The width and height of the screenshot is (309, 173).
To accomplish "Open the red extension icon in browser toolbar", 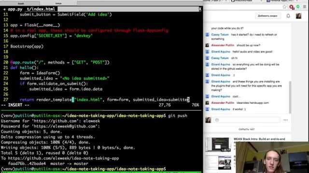I will click(x=292, y=7).
